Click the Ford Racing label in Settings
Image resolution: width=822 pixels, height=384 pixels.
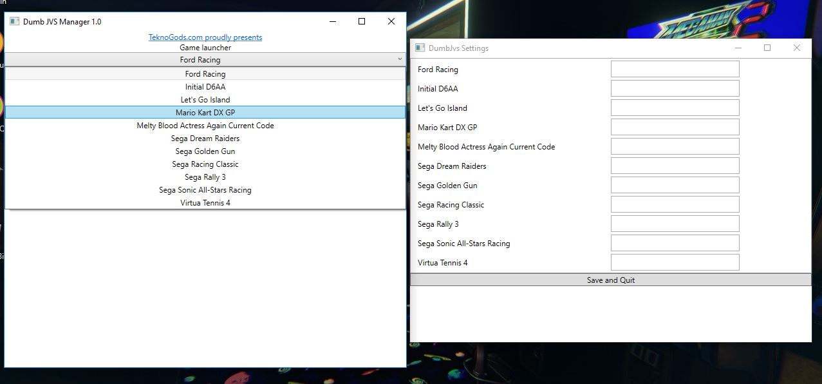tap(438, 70)
